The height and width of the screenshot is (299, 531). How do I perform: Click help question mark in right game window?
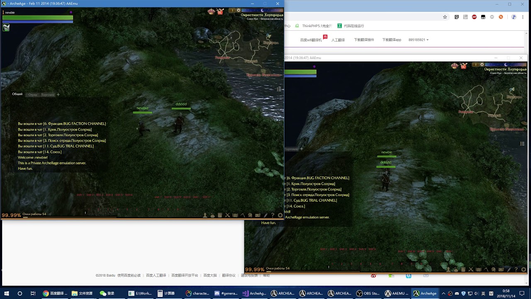coord(516,270)
